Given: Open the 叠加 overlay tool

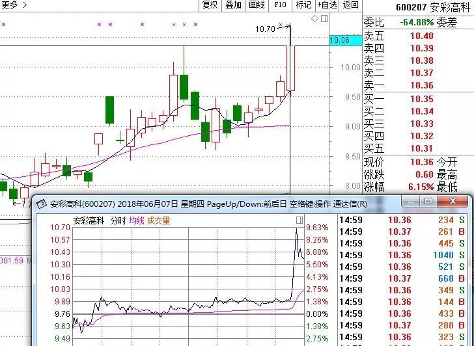Looking at the screenshot, I should (233, 5).
